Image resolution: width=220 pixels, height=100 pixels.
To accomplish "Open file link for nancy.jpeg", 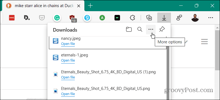I will coord(68,44).
